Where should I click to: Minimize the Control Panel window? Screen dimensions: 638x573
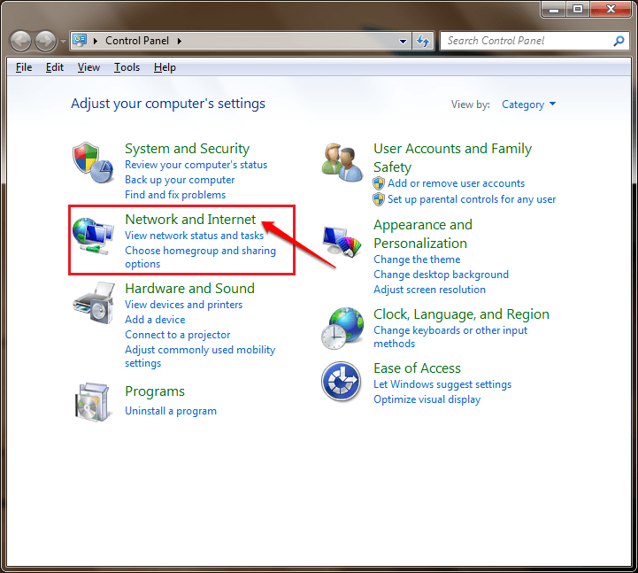tap(553, 9)
